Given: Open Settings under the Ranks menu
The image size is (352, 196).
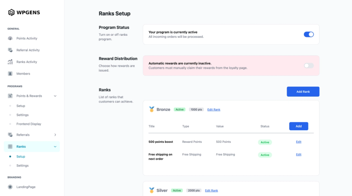Looking at the screenshot, I should point(22,166).
